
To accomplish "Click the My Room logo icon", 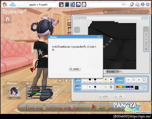I will [x=13, y=4].
